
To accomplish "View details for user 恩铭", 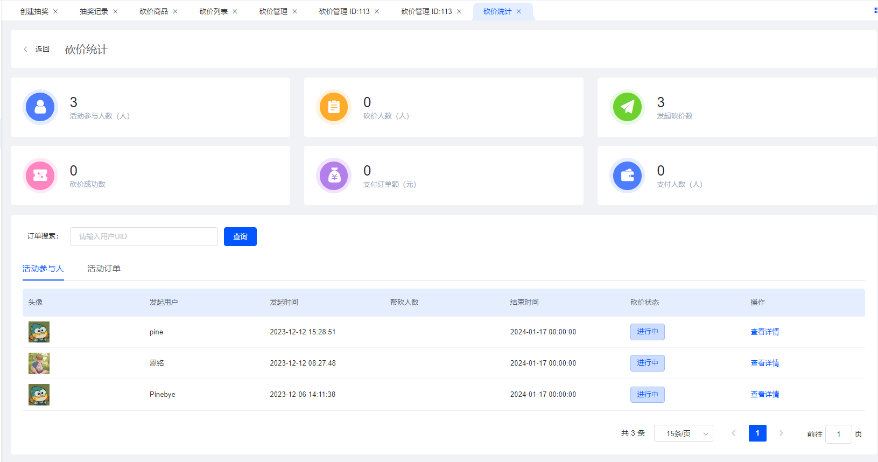I will [765, 363].
